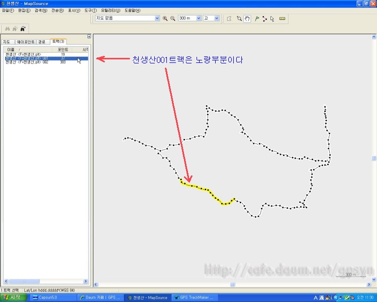
Task: Click map horizontal scrollbar right arrow
Action: [x=369, y=285]
